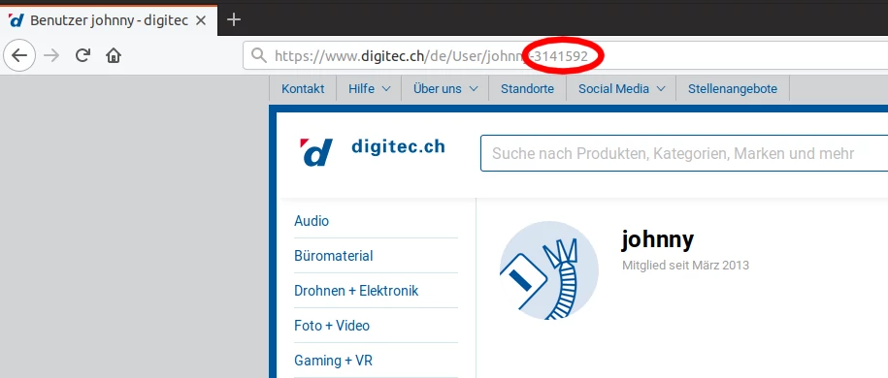The height and width of the screenshot is (378, 888).
Task: Open Stellenangebote in the top navigation
Action: point(733,89)
